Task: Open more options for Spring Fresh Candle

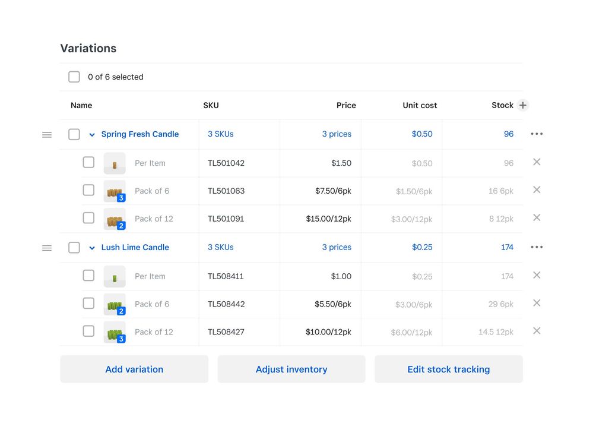Action: tap(537, 134)
